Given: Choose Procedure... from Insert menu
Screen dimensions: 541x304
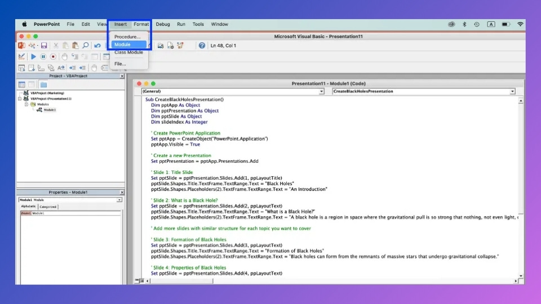Looking at the screenshot, I should point(127,37).
